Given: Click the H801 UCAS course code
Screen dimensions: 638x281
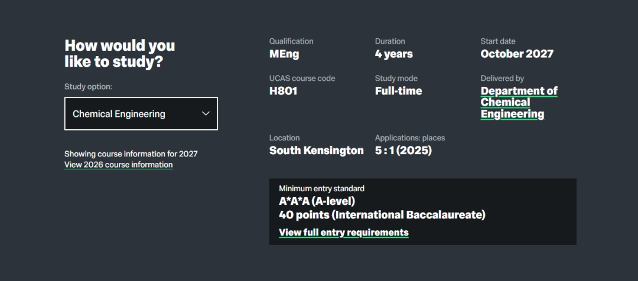Looking at the screenshot, I should 283,91.
